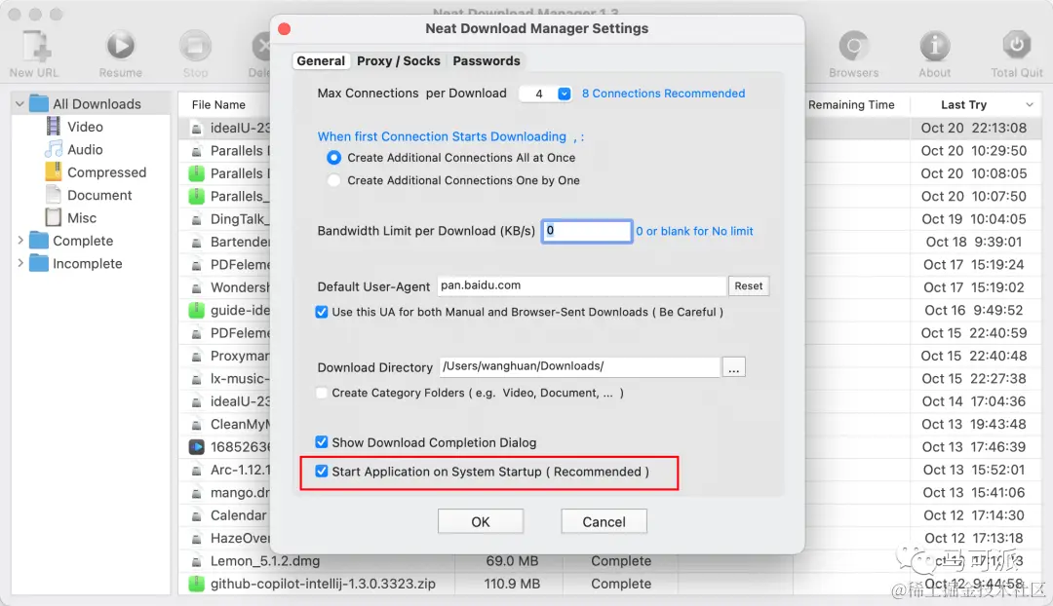
Task: Click the Stop toolbar icon
Action: click(x=195, y=46)
